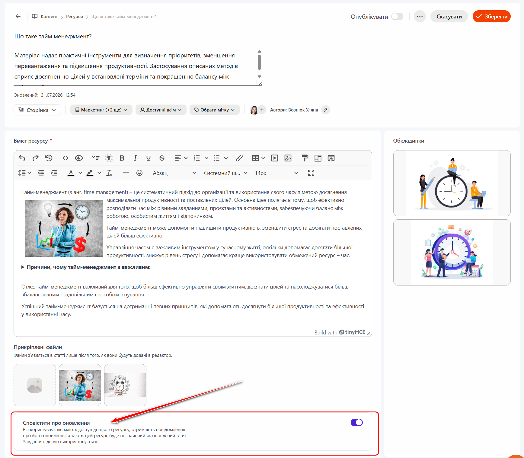Increase the paragraph indent
The height and width of the screenshot is (458, 524).
54,173
